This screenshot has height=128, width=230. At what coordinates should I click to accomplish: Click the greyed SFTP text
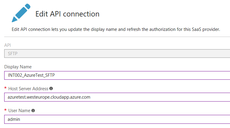[13, 54]
